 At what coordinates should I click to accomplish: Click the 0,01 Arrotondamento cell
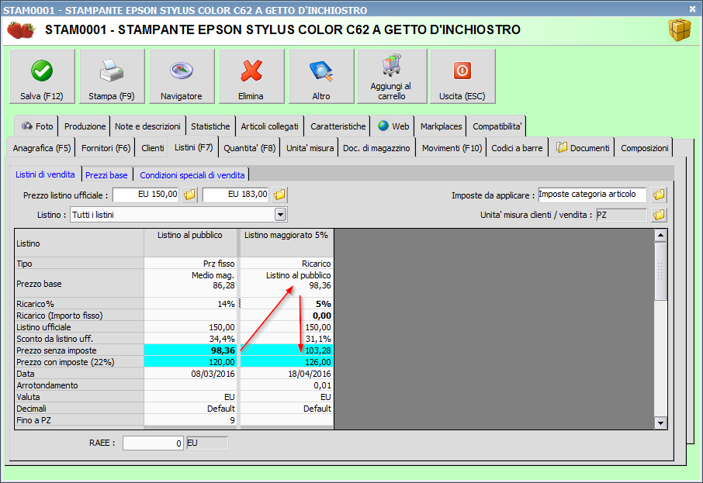click(286, 385)
